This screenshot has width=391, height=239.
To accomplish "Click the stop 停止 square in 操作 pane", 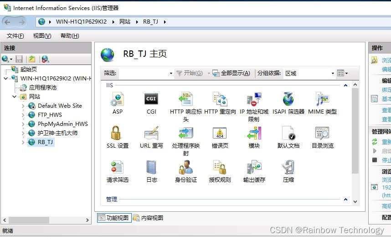I will click(374, 160).
